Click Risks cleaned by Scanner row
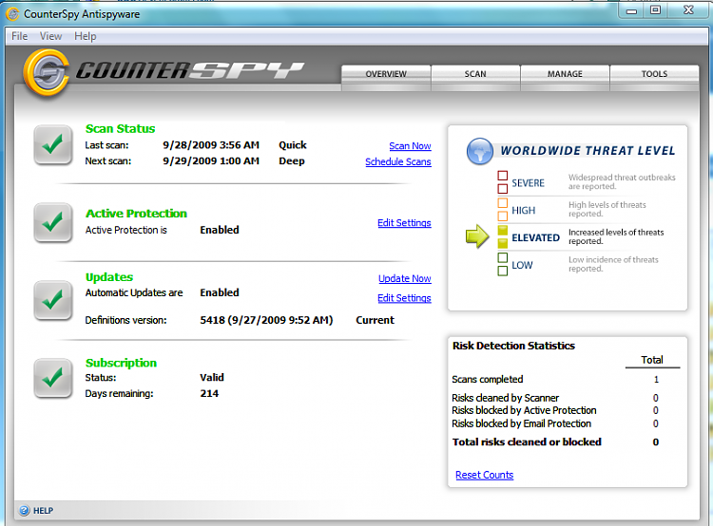Image resolution: width=713 pixels, height=526 pixels. click(556, 398)
